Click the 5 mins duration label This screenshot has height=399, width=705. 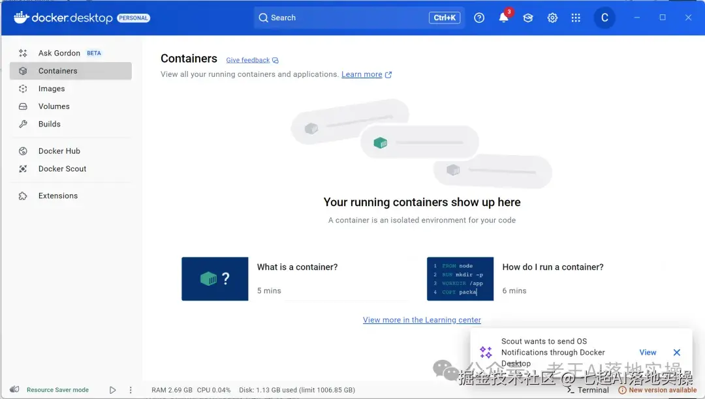pos(269,291)
